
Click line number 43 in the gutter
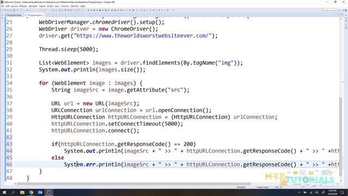tap(9, 144)
